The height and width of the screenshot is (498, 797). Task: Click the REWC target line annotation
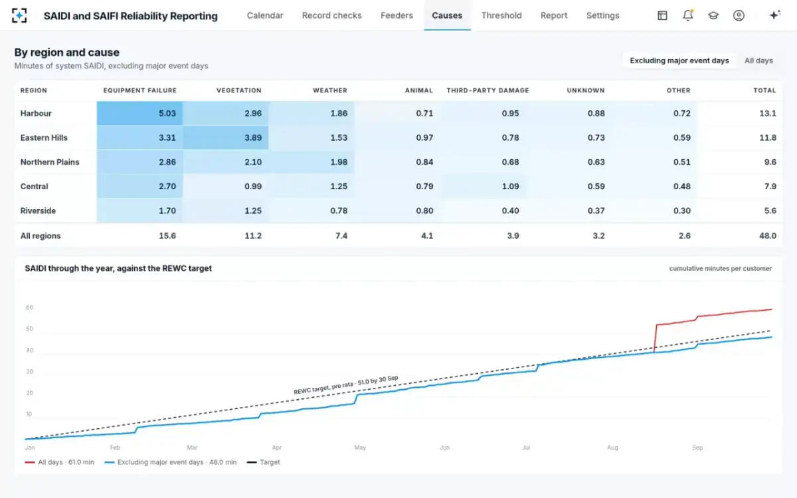[x=346, y=386]
